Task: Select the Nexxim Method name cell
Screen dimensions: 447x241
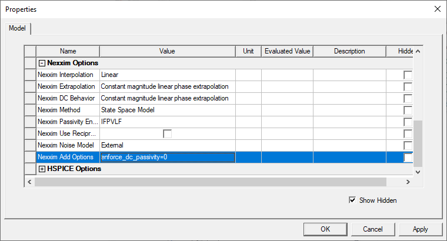Action: pyautogui.click(x=68, y=110)
